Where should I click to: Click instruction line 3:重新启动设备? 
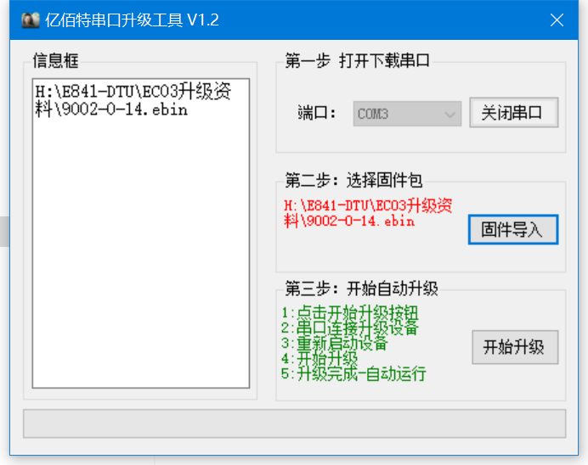click(335, 344)
